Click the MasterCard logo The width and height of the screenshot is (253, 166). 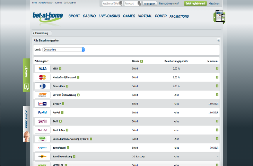point(42,77)
